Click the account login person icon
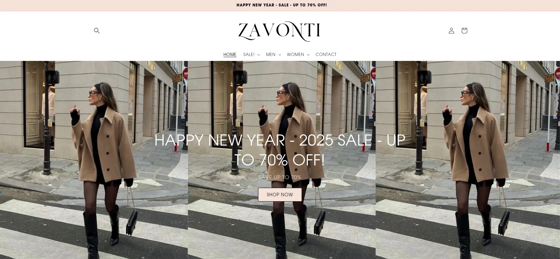This screenshot has height=259, width=560. [451, 31]
